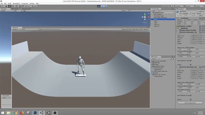Open the Assets menu

[10, 4]
